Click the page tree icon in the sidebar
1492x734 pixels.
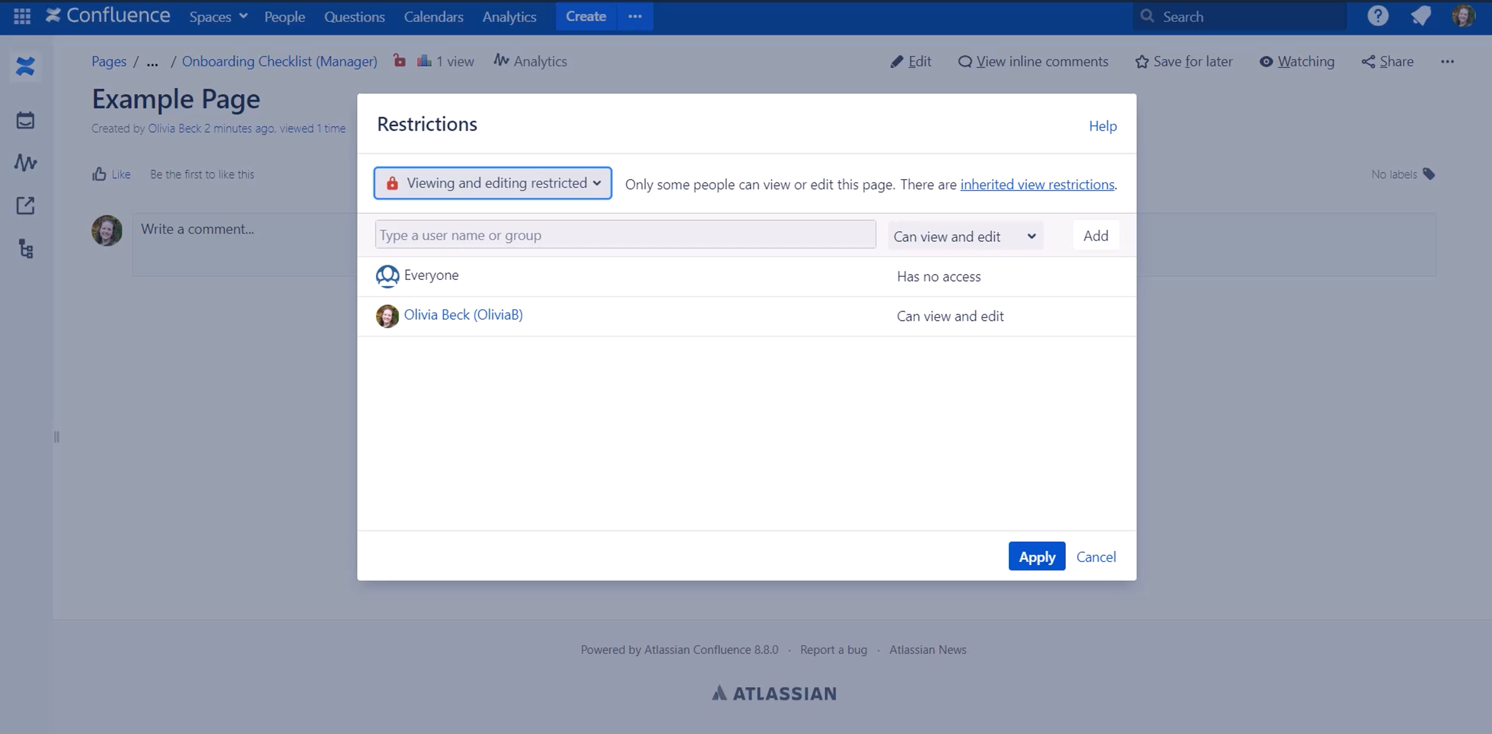click(25, 249)
